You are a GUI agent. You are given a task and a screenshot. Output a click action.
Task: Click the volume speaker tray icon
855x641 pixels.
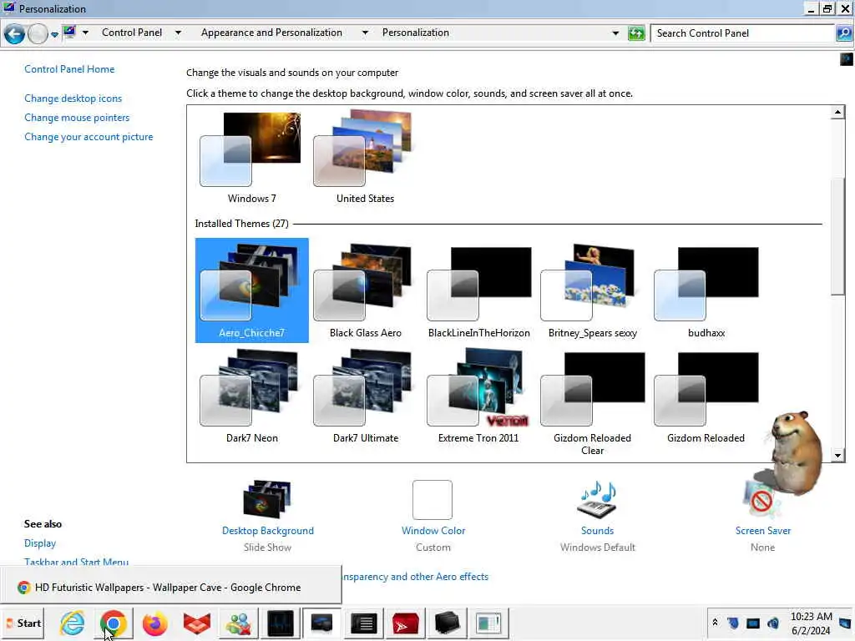pyautogui.click(x=773, y=623)
